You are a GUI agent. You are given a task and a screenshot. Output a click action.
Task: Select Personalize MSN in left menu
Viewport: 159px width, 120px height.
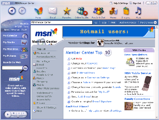46,57
